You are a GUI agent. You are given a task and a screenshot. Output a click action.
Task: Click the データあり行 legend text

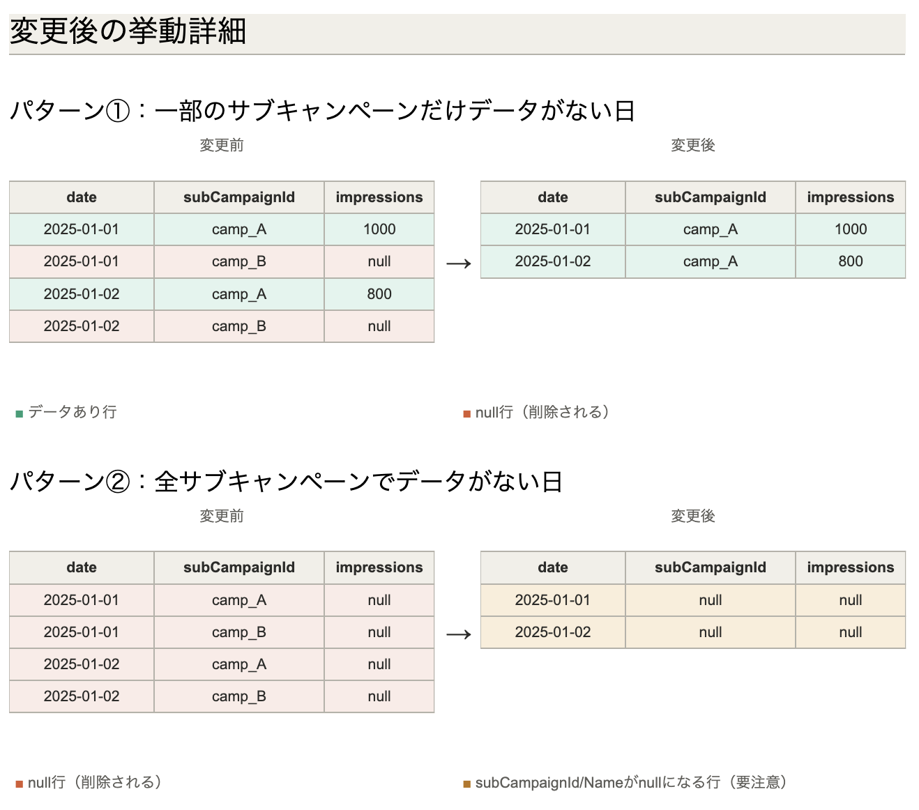(73, 412)
